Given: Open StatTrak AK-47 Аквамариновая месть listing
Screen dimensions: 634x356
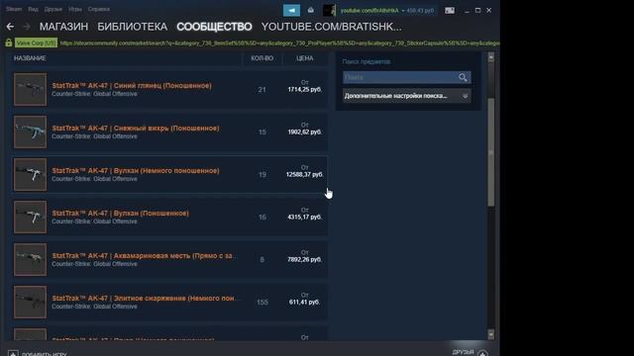Looking at the screenshot, I should point(145,255).
